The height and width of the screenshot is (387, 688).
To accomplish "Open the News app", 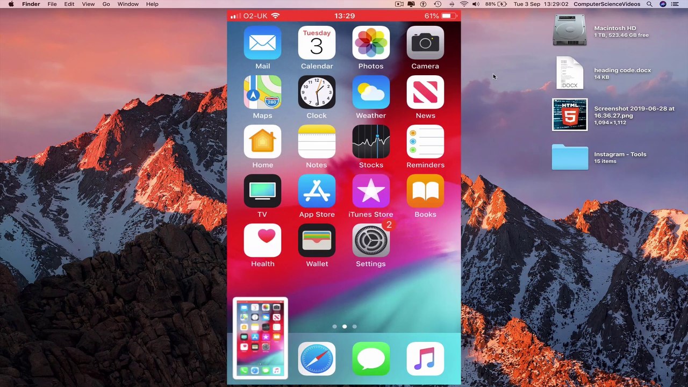I will [425, 92].
